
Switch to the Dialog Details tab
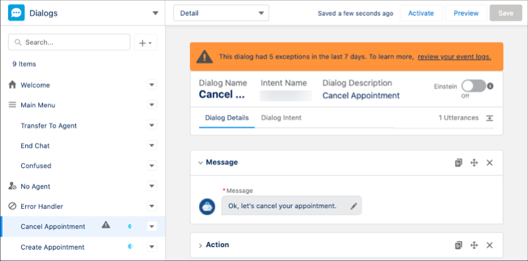[227, 118]
